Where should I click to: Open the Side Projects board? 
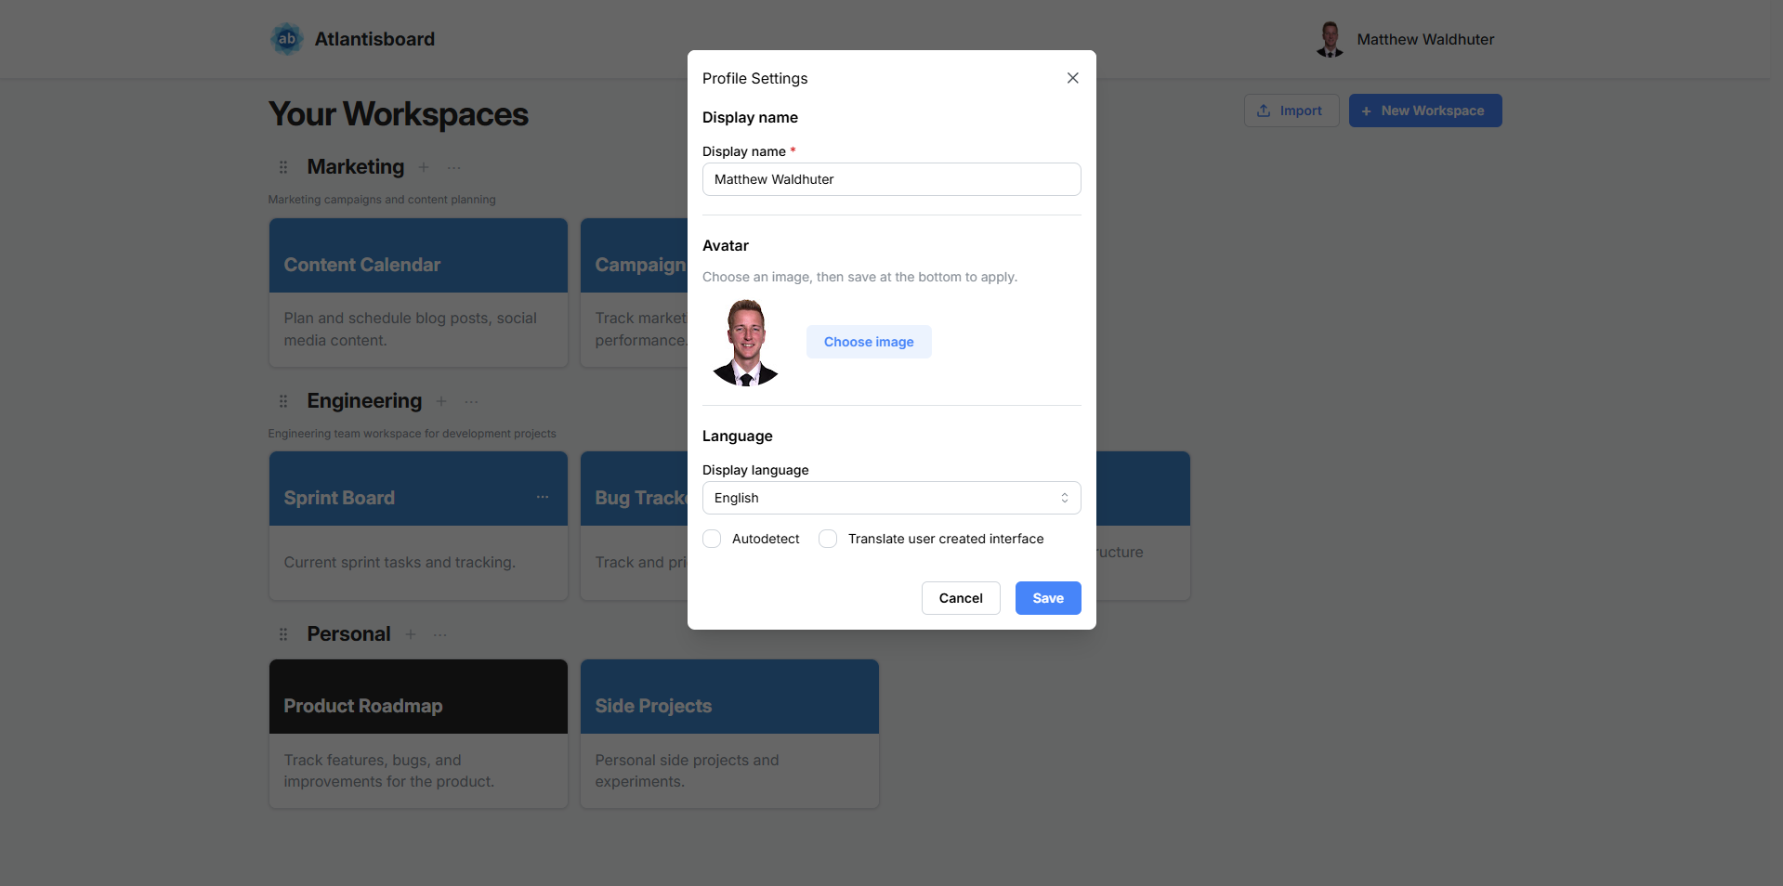(x=729, y=734)
